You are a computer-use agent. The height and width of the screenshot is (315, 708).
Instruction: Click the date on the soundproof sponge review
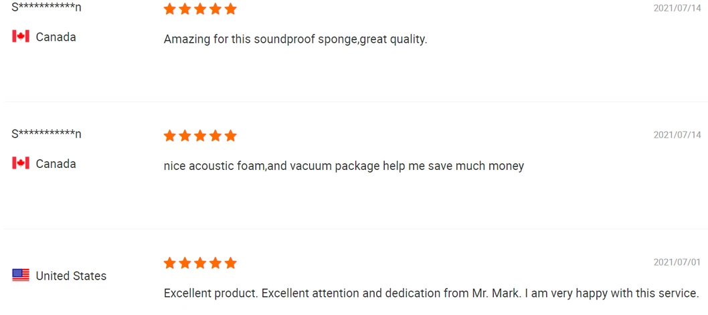[x=677, y=8]
